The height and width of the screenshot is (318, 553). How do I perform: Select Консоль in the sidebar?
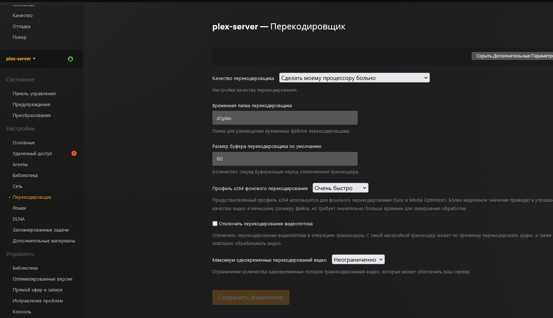[x=22, y=312]
